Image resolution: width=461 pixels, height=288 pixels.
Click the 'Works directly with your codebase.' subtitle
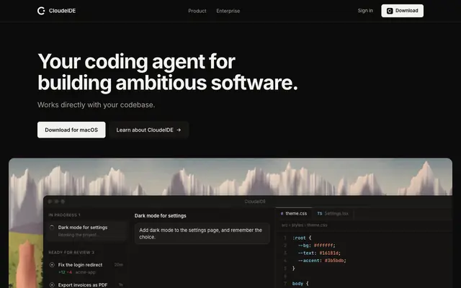[96, 105]
